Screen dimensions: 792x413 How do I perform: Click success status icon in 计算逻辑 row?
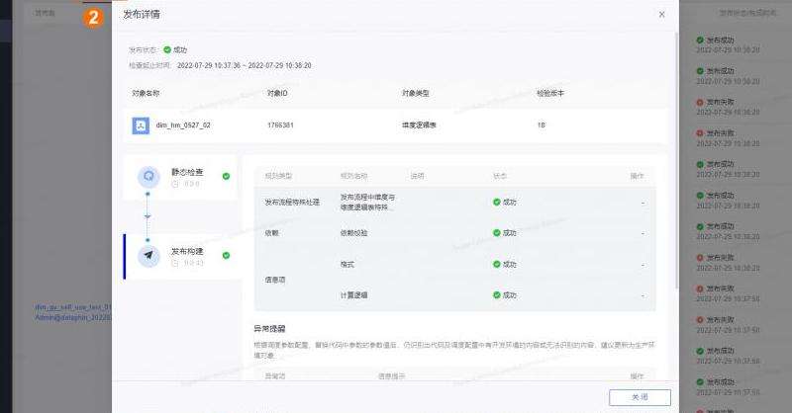point(497,295)
